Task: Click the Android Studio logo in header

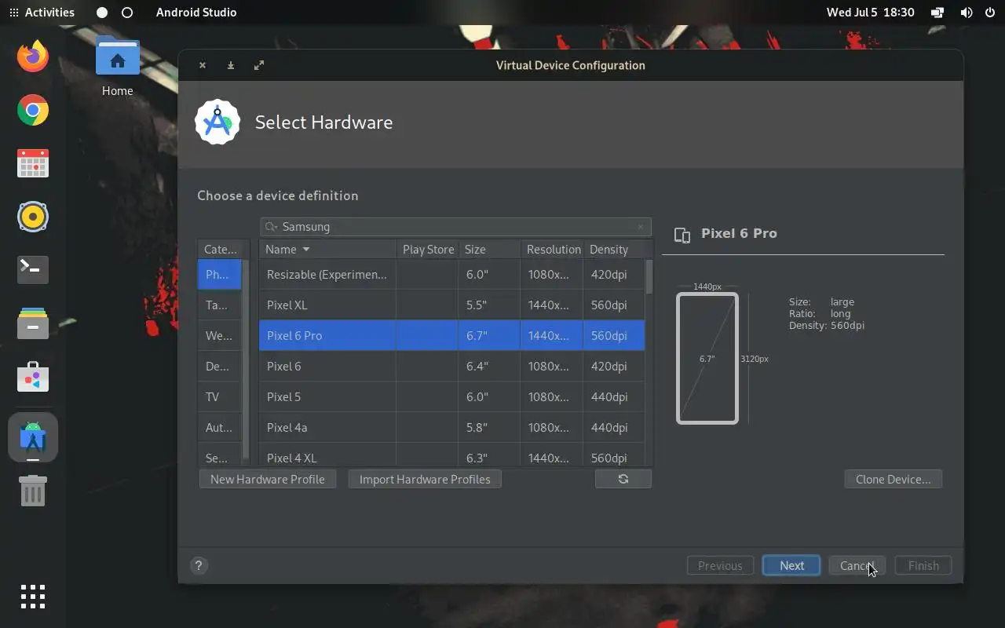Action: pos(217,122)
